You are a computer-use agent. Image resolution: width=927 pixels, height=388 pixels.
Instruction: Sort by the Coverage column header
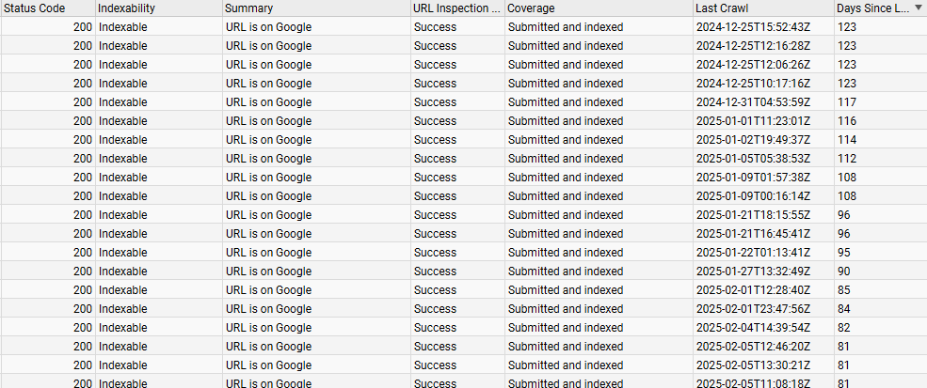(x=532, y=8)
